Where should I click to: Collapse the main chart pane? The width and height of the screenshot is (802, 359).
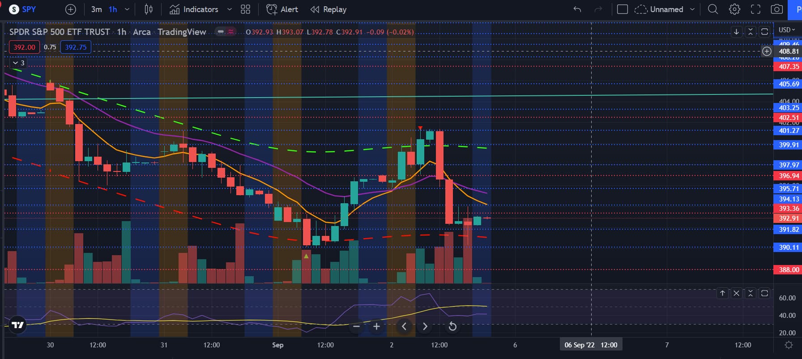coord(751,32)
